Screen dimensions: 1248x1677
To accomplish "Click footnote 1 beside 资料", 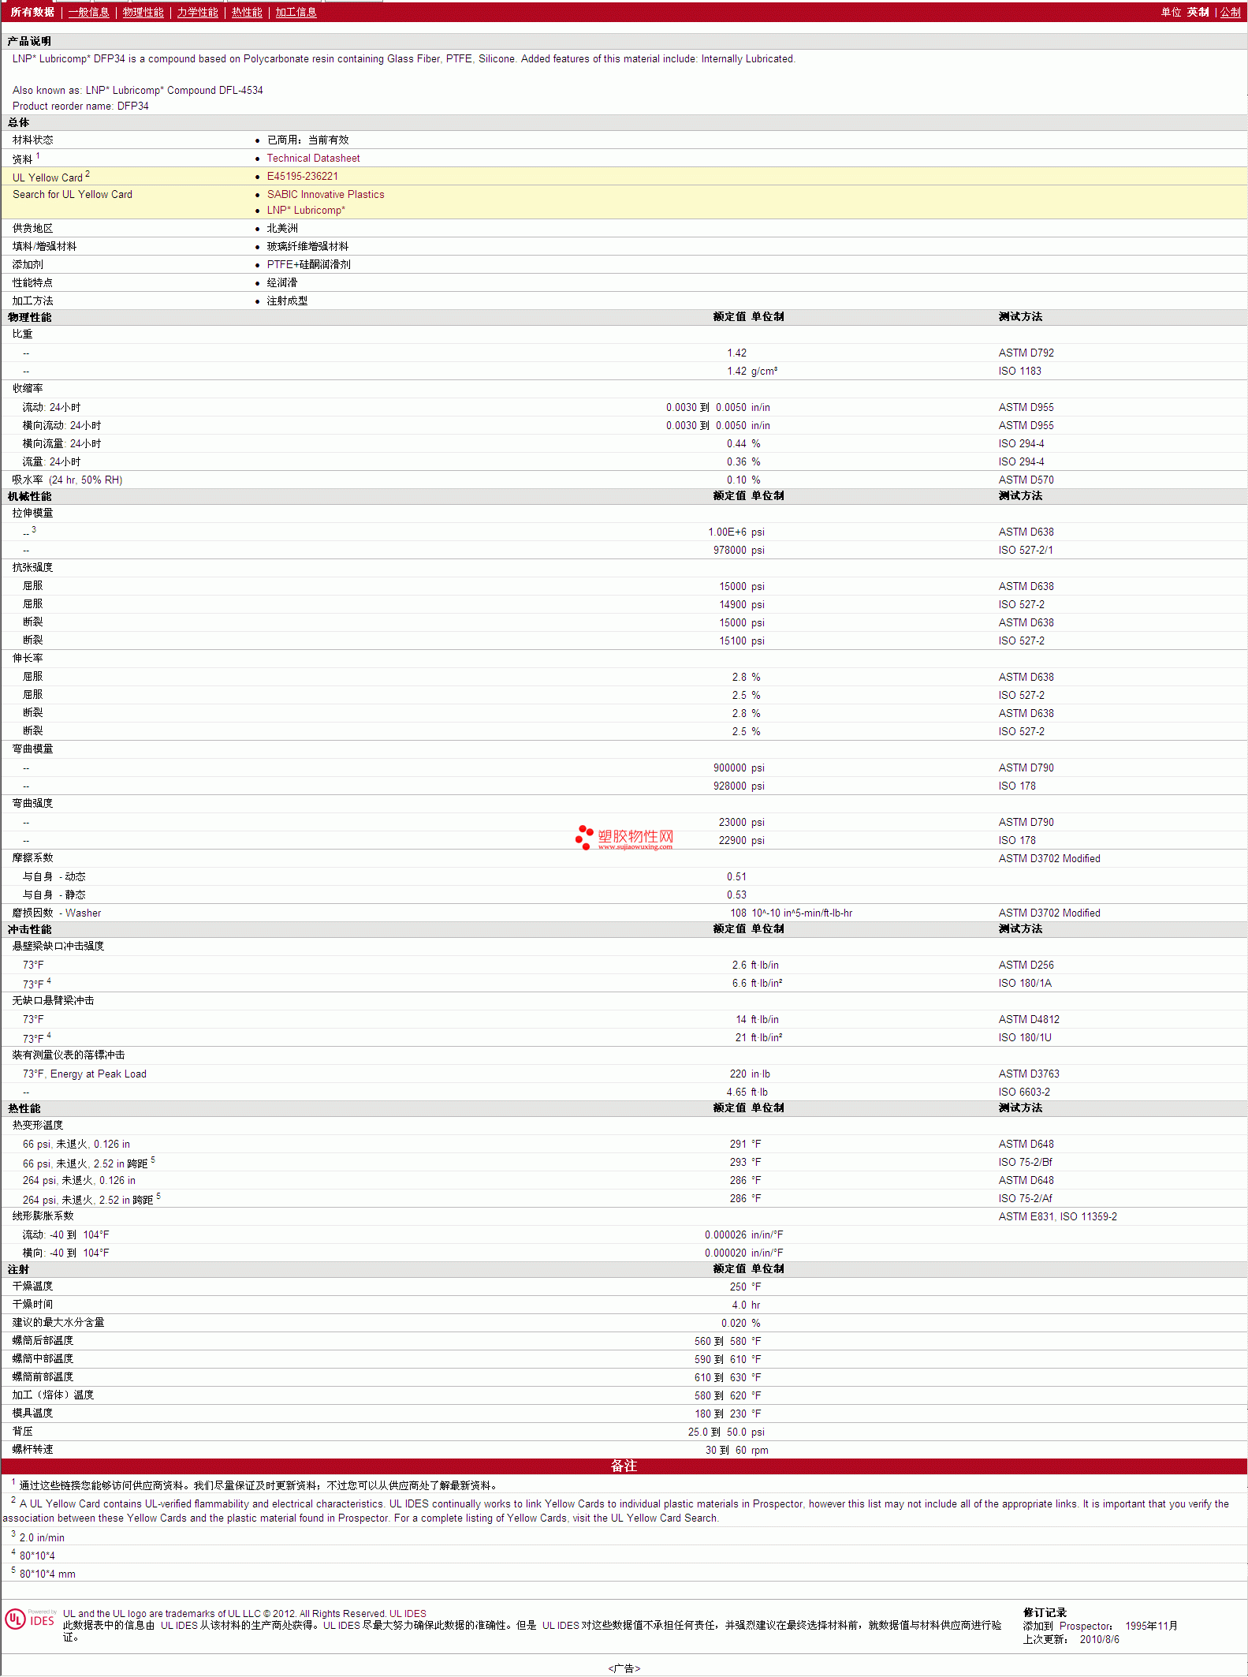I will click(x=38, y=155).
